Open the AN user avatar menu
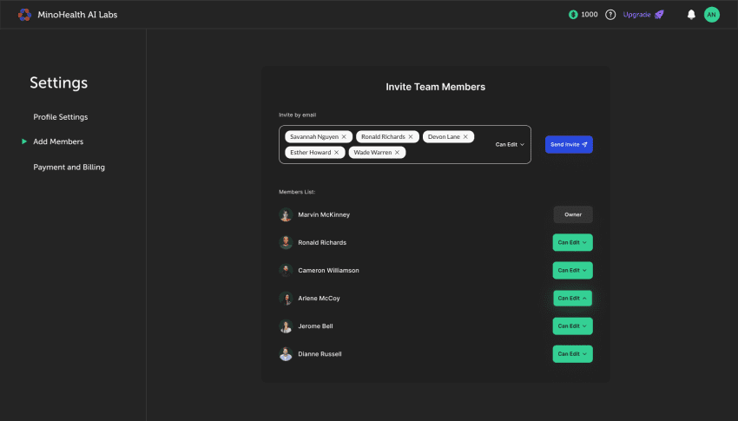Image resolution: width=738 pixels, height=421 pixels. click(711, 15)
